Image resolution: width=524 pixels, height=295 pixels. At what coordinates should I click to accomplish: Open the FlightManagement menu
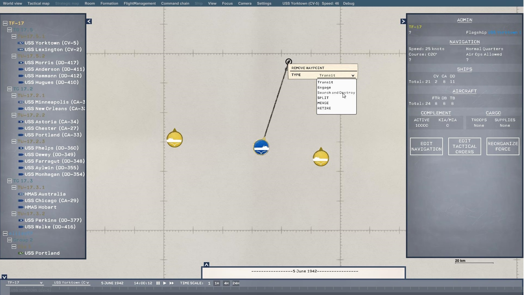tap(140, 3)
